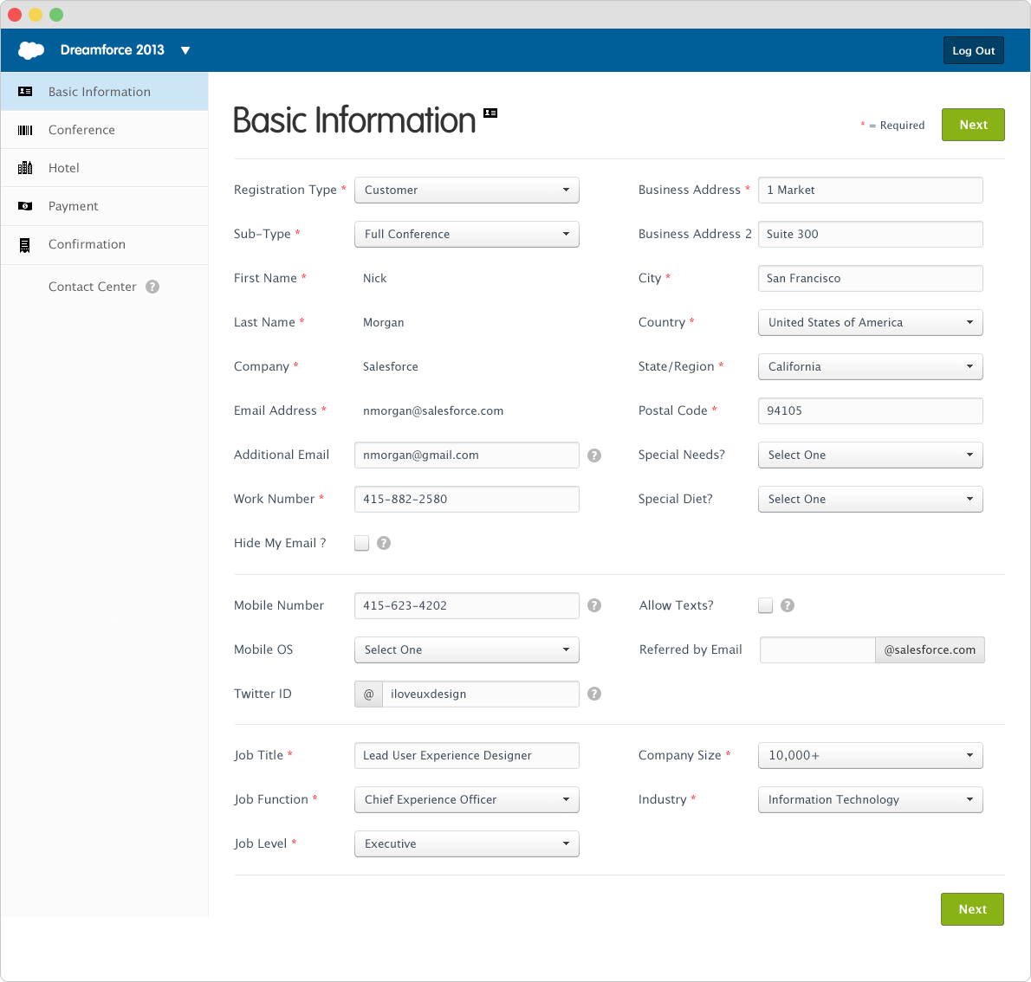Viewport: 1031px width, 982px height.
Task: Click the City input field
Action: pos(871,278)
